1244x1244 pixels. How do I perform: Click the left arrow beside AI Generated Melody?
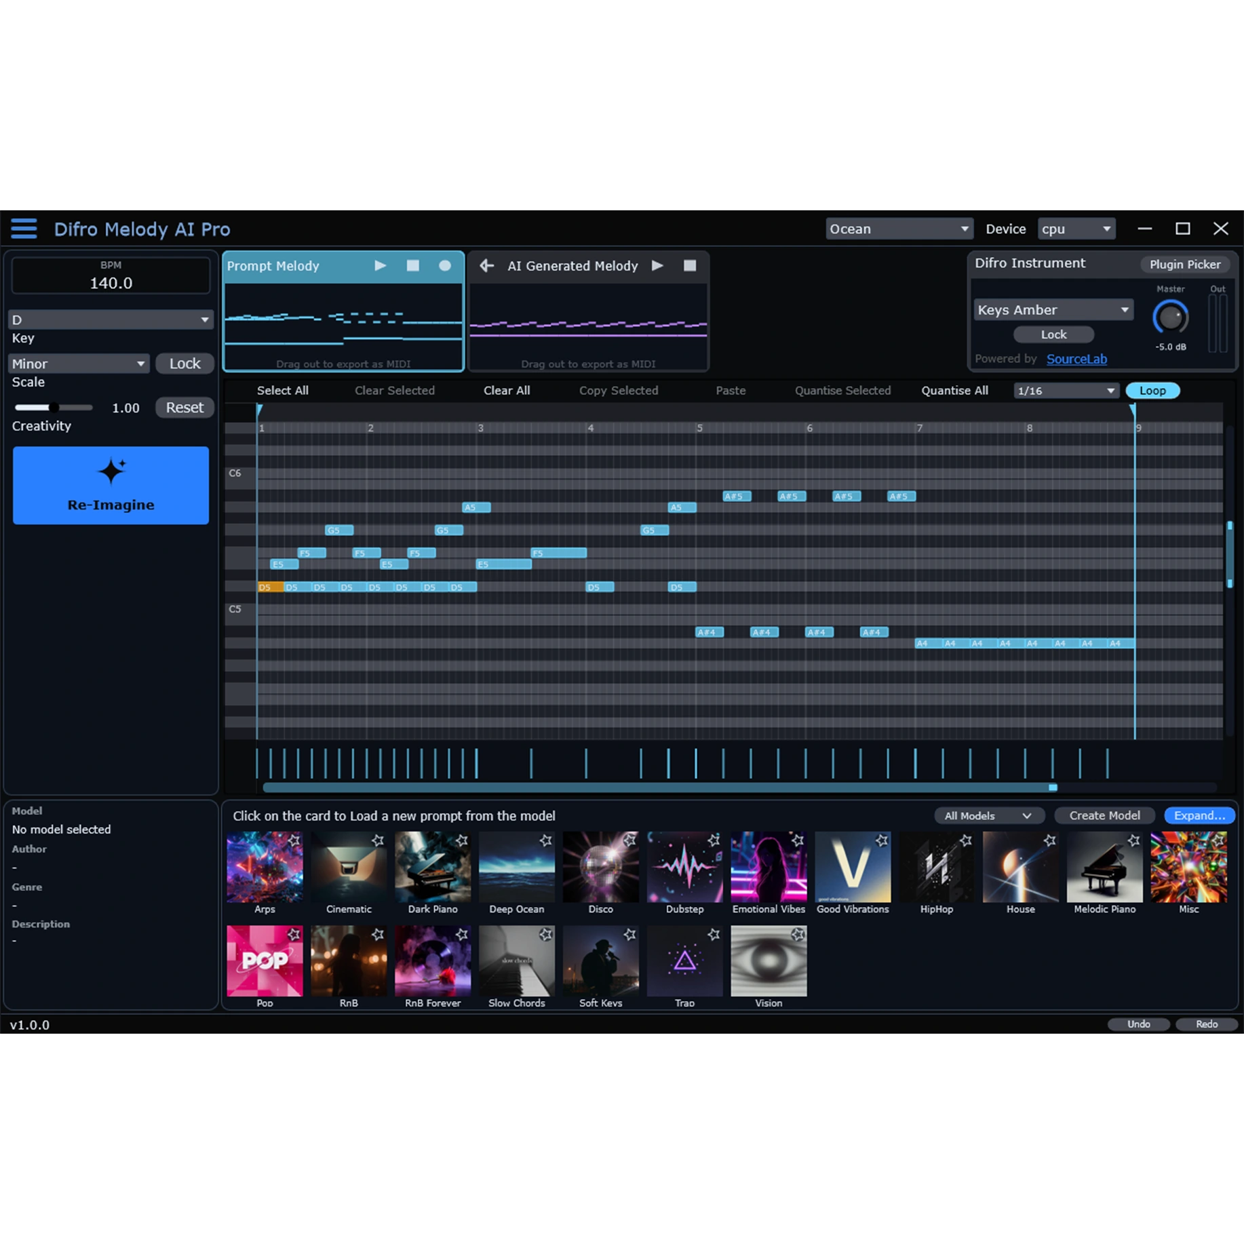tap(486, 266)
